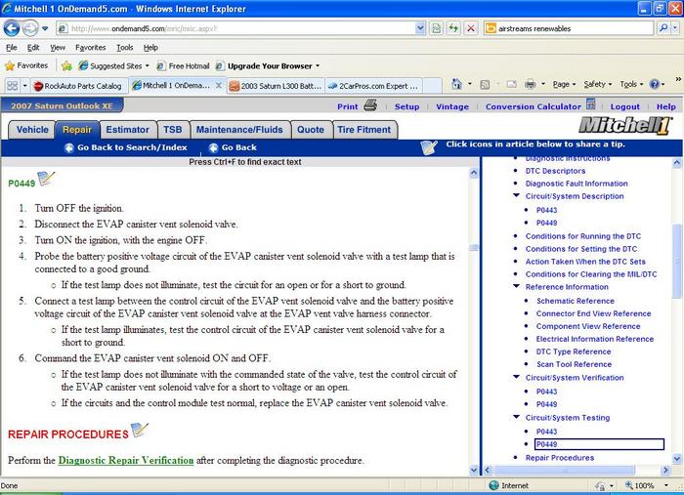Select the TSB tab
Screen dimensions: 684x495
click(x=173, y=130)
